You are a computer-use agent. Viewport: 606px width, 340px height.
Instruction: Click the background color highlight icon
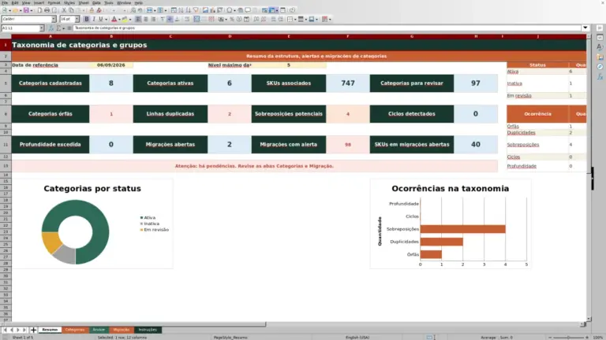(x=125, y=19)
